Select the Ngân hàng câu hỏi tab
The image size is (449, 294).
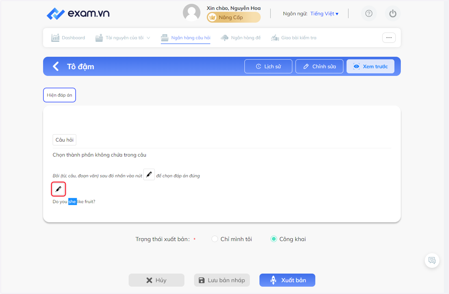coord(186,38)
